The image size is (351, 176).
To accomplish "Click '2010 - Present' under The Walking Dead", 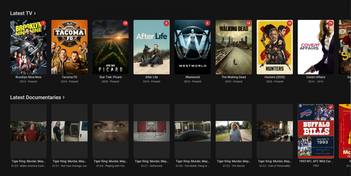I will coord(234,82).
